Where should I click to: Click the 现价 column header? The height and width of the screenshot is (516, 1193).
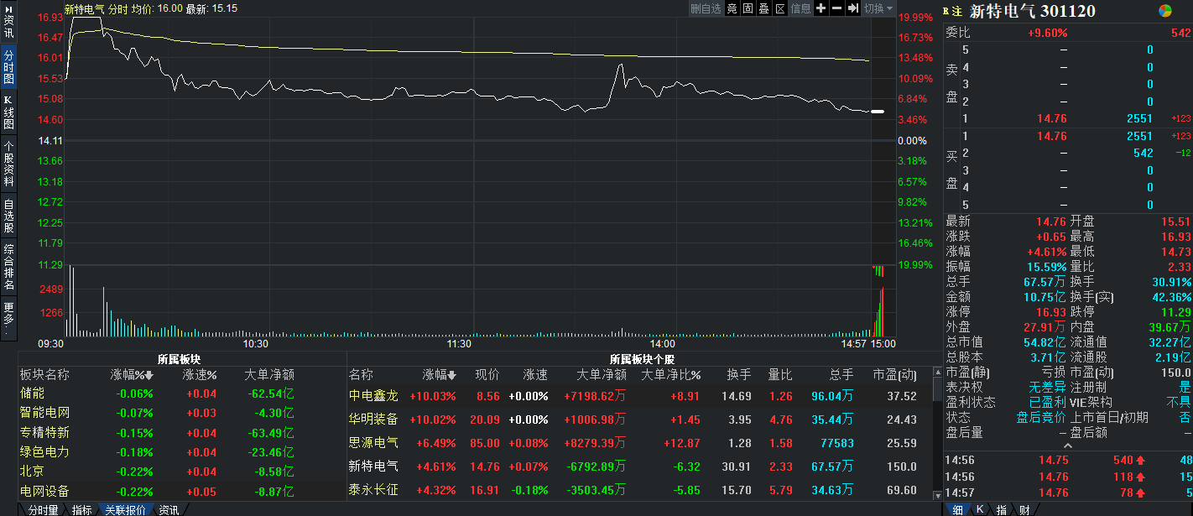(487, 374)
